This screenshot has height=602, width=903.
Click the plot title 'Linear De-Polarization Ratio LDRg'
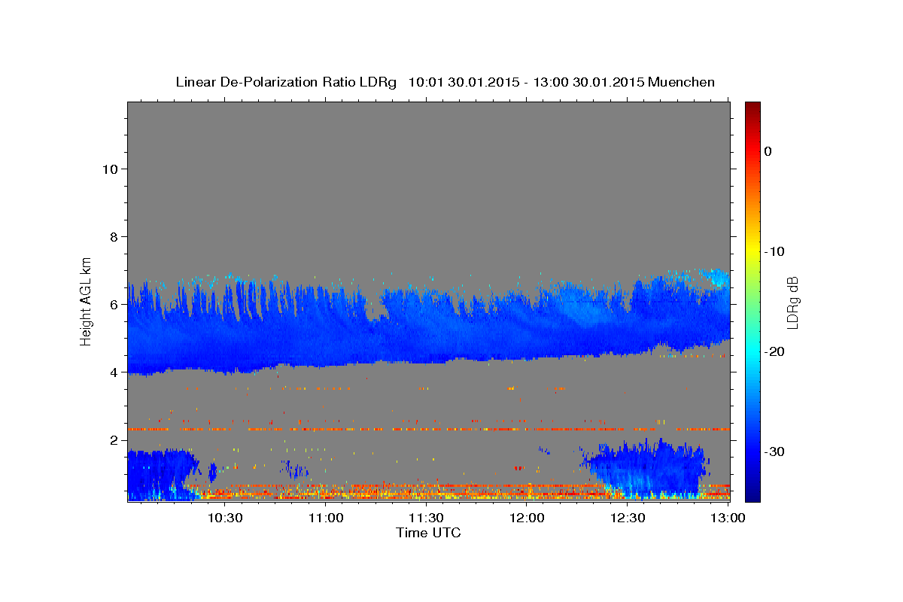click(286, 82)
